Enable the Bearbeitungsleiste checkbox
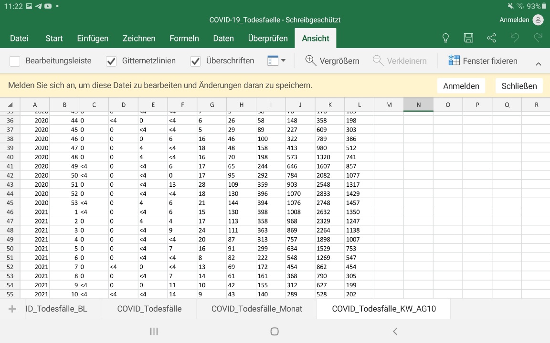Screen dimensions: 550x343 click(x=15, y=61)
